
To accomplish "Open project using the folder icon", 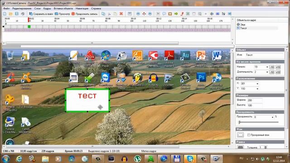I will (x=11, y=14).
